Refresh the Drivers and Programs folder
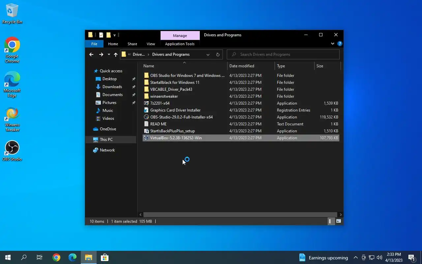Viewport: 422px width, 264px height. click(x=218, y=54)
